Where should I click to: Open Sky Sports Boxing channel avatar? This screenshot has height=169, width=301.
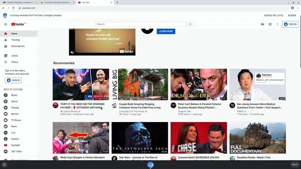click(55, 105)
